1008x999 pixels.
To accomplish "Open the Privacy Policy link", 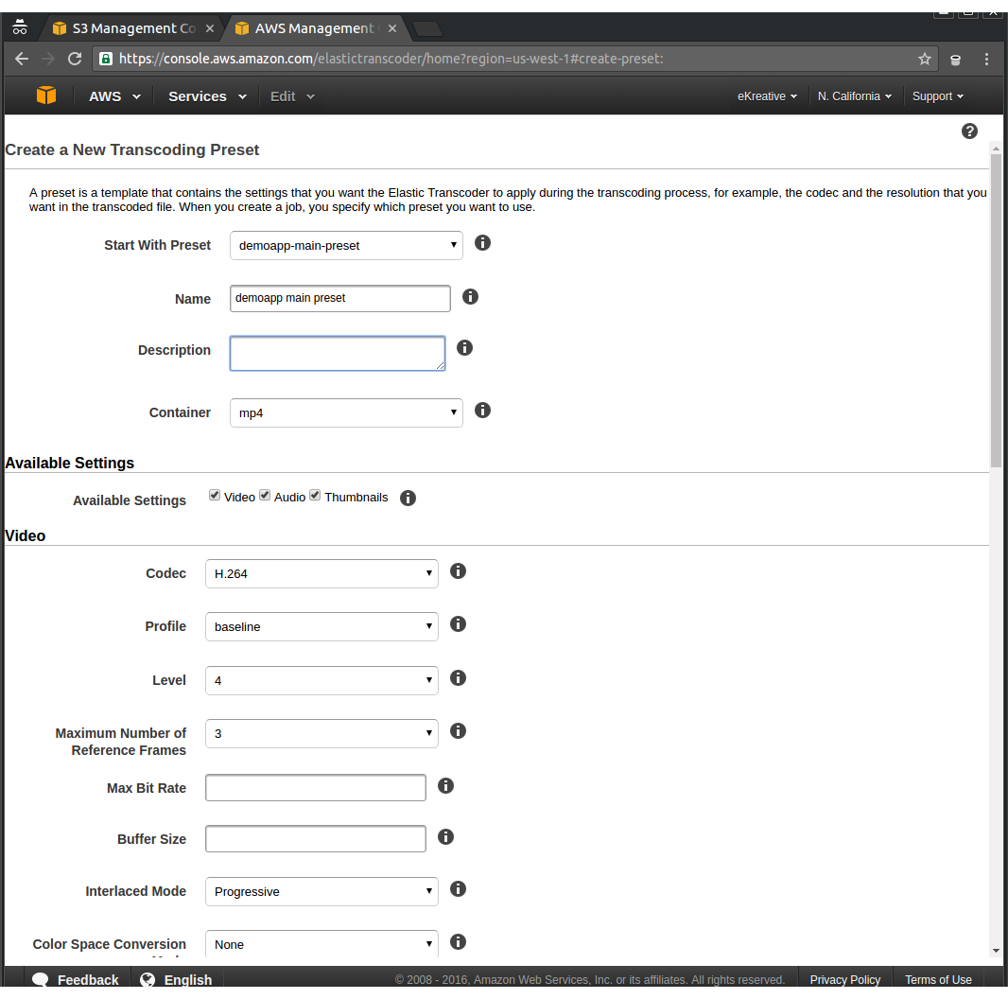I will tap(844, 979).
